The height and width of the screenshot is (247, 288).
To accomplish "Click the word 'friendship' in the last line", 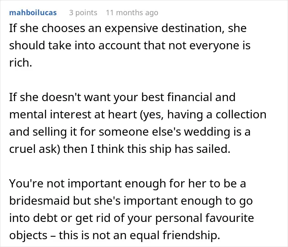I will coord(191,235).
